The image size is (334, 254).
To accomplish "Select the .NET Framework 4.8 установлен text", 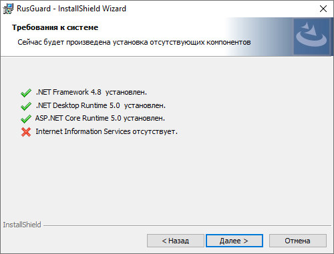I will [x=92, y=92].
